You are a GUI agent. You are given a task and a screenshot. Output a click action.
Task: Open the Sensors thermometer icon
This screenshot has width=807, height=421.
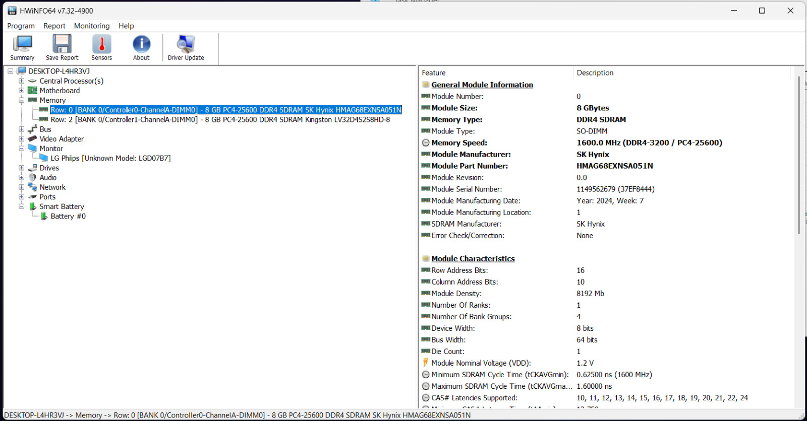pos(101,44)
